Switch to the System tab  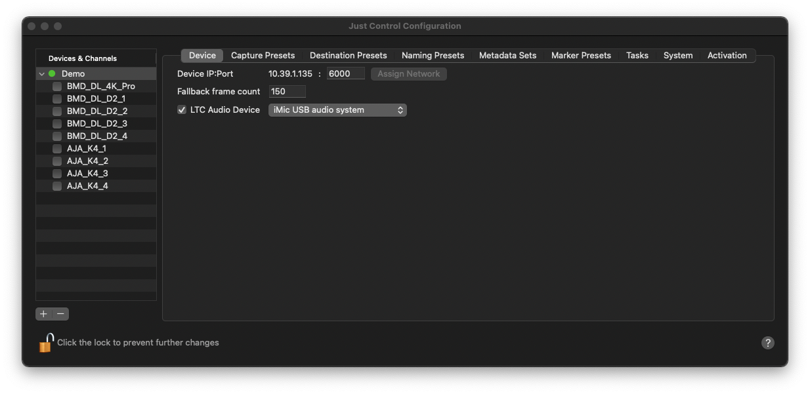pos(678,56)
